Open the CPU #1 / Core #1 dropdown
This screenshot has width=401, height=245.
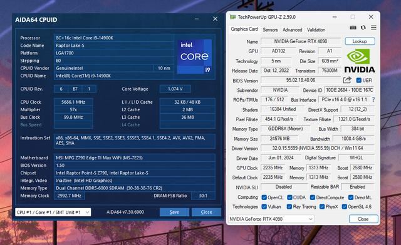53,212
